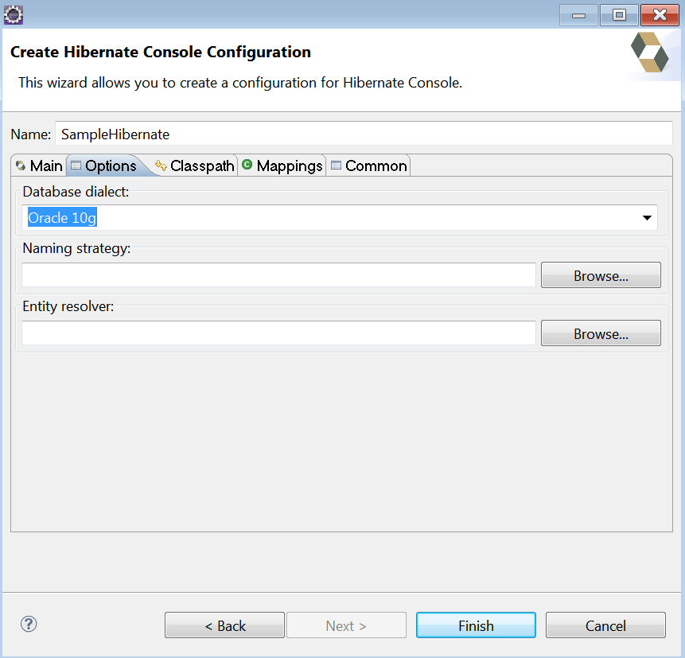Click the Common tab icon

click(335, 165)
